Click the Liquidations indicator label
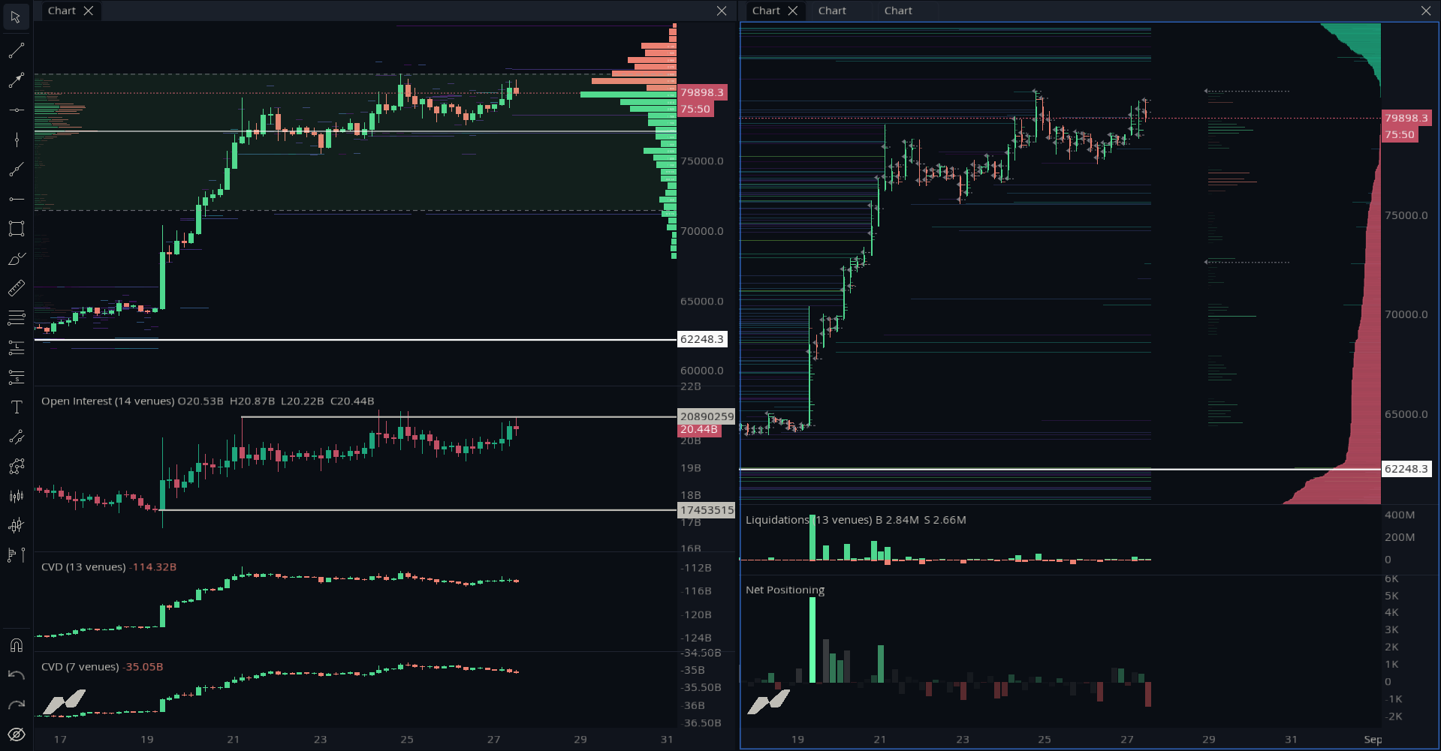The height and width of the screenshot is (751, 1441). click(x=809, y=520)
